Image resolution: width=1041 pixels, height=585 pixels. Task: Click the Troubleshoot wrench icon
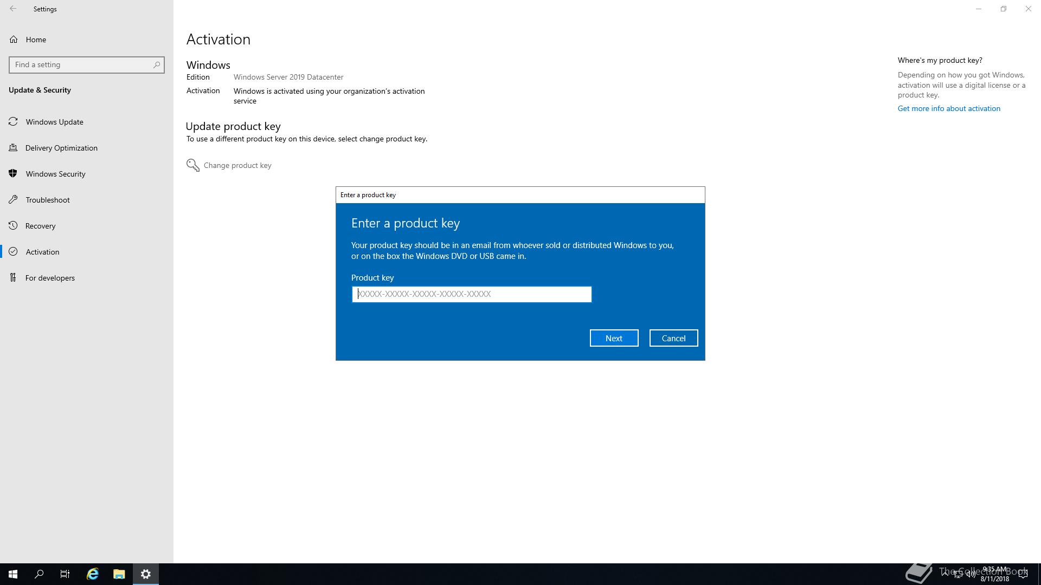click(x=14, y=200)
